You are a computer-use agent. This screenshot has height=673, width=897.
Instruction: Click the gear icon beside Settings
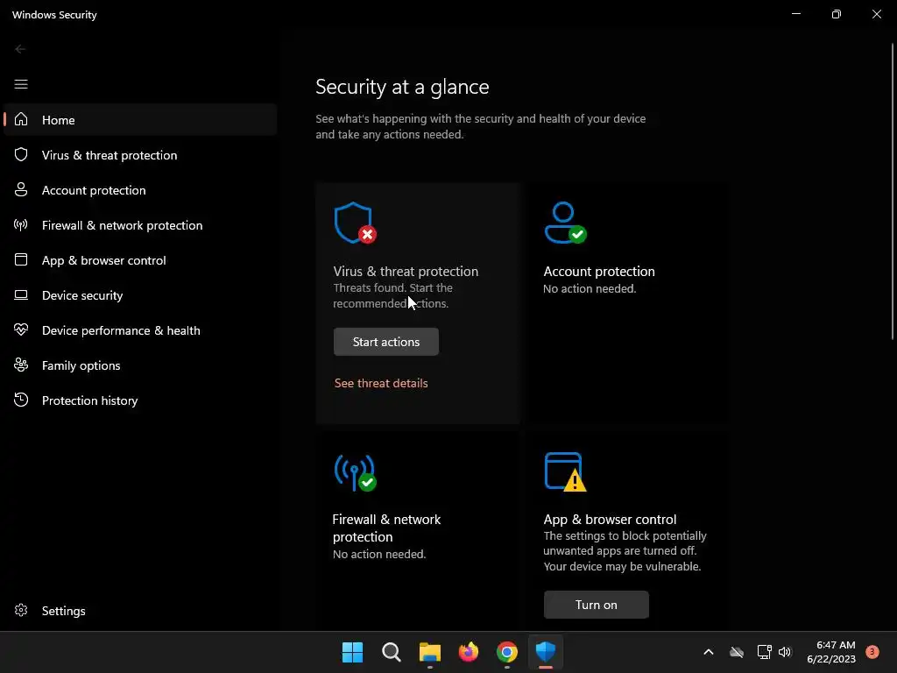pos(21,610)
